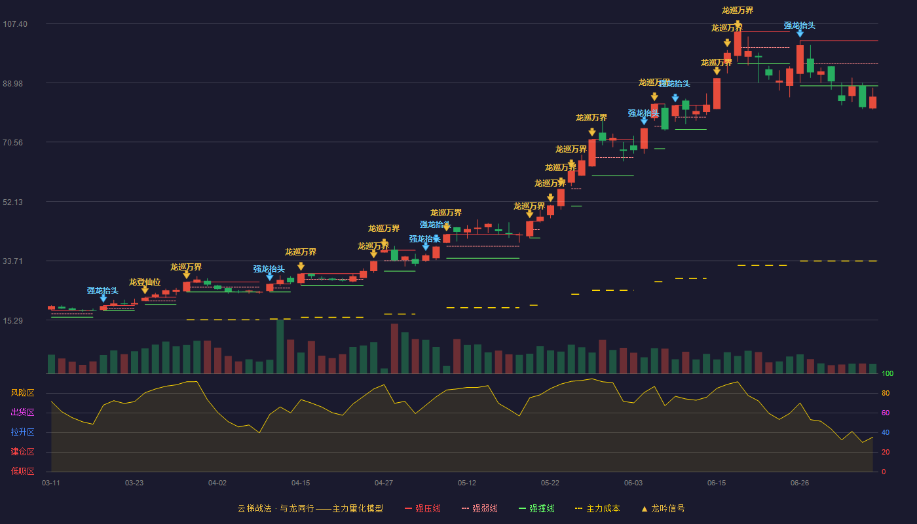Screen dimensions: 917x524
Task: Toggle the 强压线 legend series
Action: tap(423, 508)
